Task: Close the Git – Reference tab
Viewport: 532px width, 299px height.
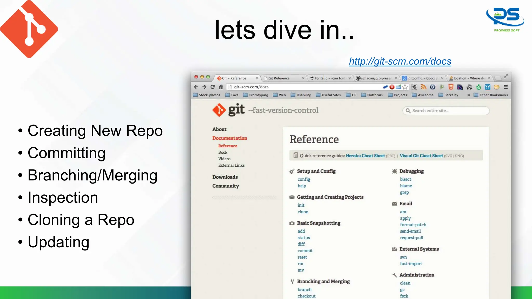Action: pos(257,78)
